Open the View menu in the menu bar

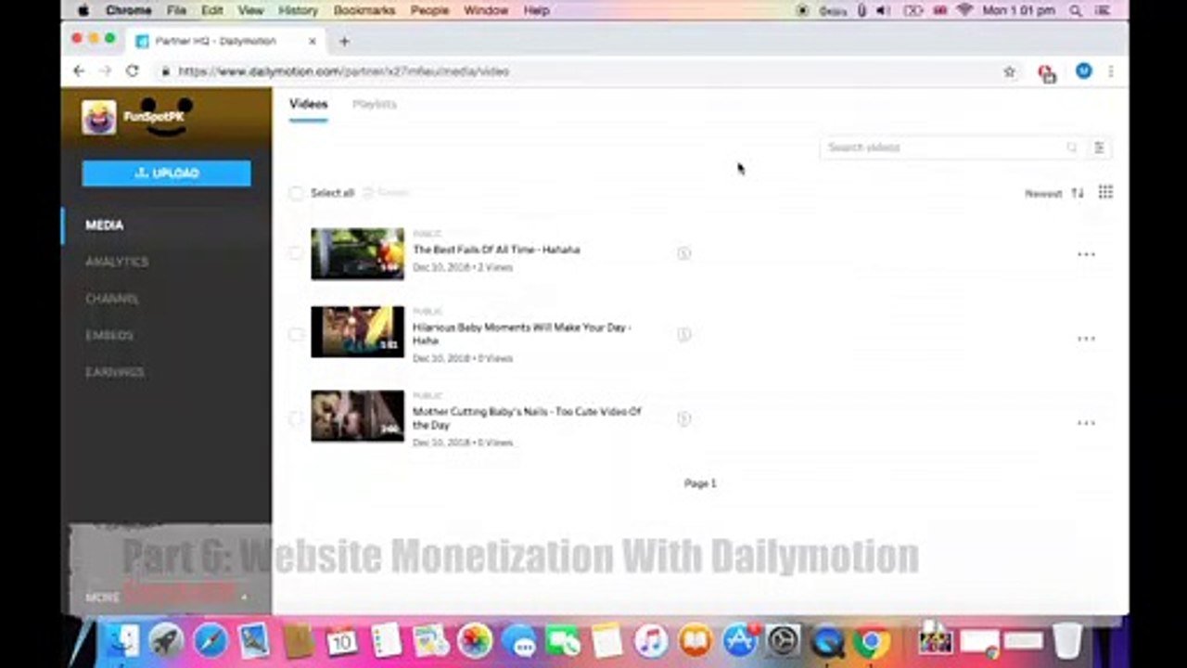pos(250,10)
